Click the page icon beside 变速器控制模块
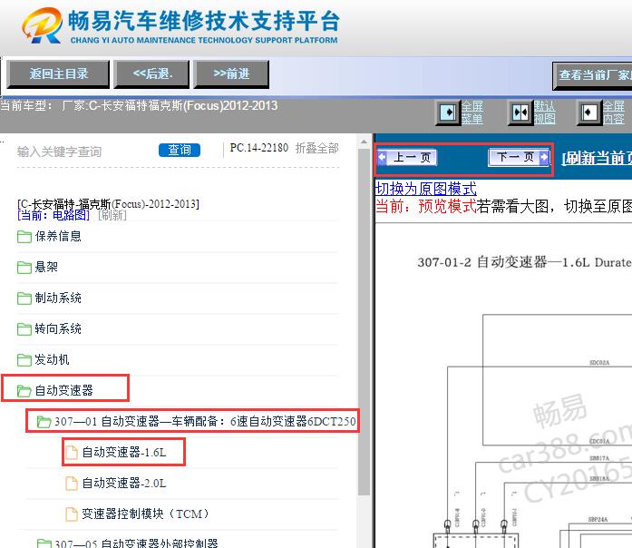 (72, 514)
